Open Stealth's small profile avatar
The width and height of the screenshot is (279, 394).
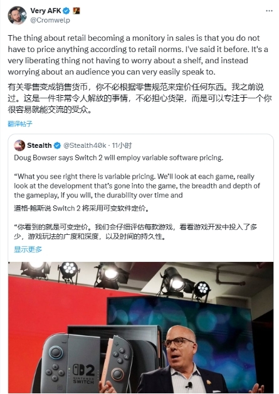[x=19, y=145]
